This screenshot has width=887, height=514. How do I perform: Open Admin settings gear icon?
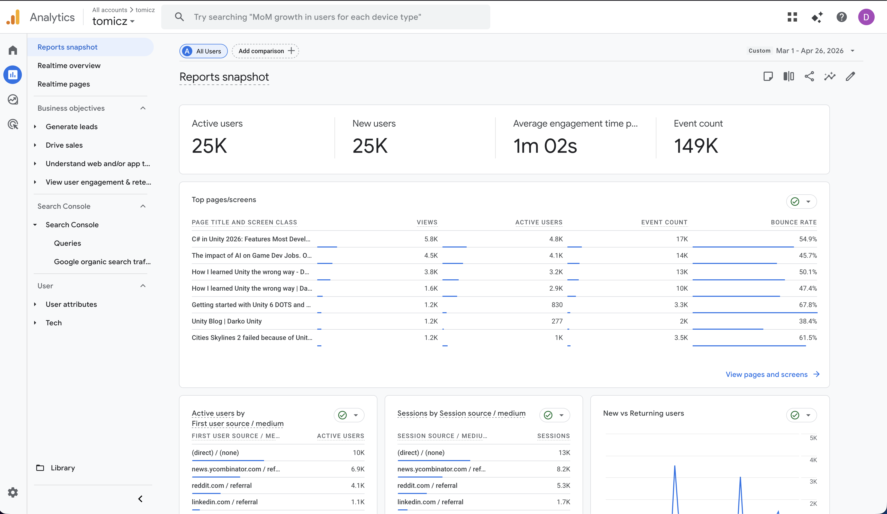click(x=13, y=492)
